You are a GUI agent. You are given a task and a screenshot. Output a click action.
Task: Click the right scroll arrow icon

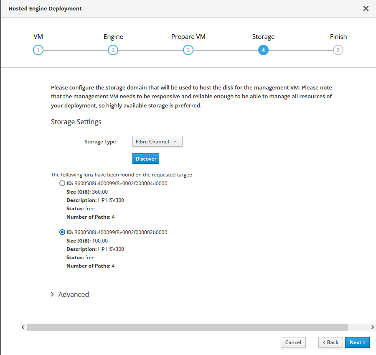point(372,327)
